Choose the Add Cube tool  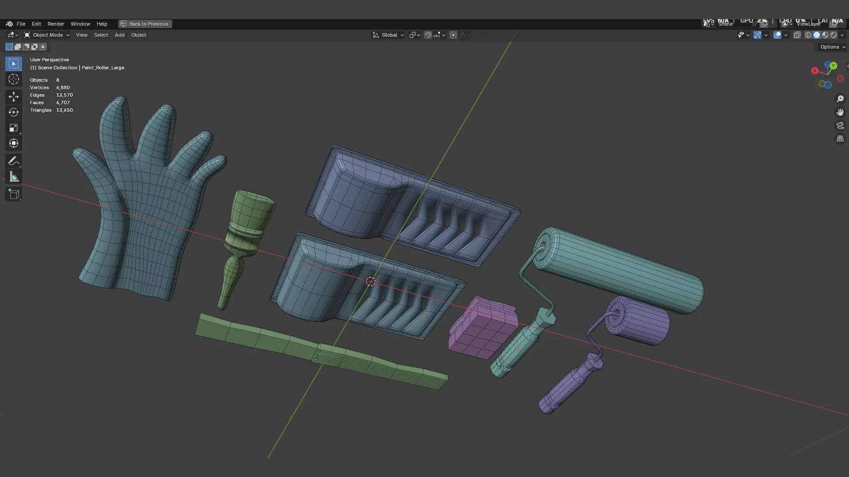pos(14,194)
